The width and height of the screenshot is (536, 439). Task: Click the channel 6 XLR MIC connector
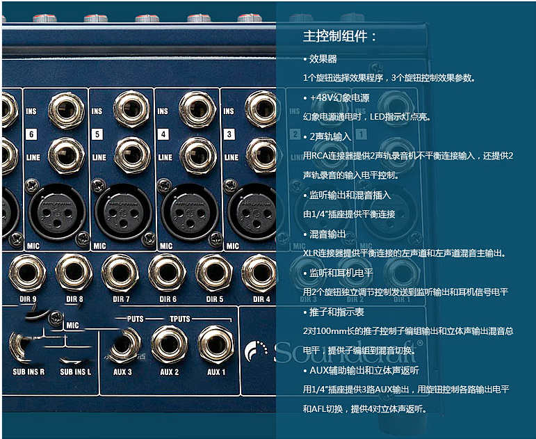pyautogui.click(x=57, y=213)
